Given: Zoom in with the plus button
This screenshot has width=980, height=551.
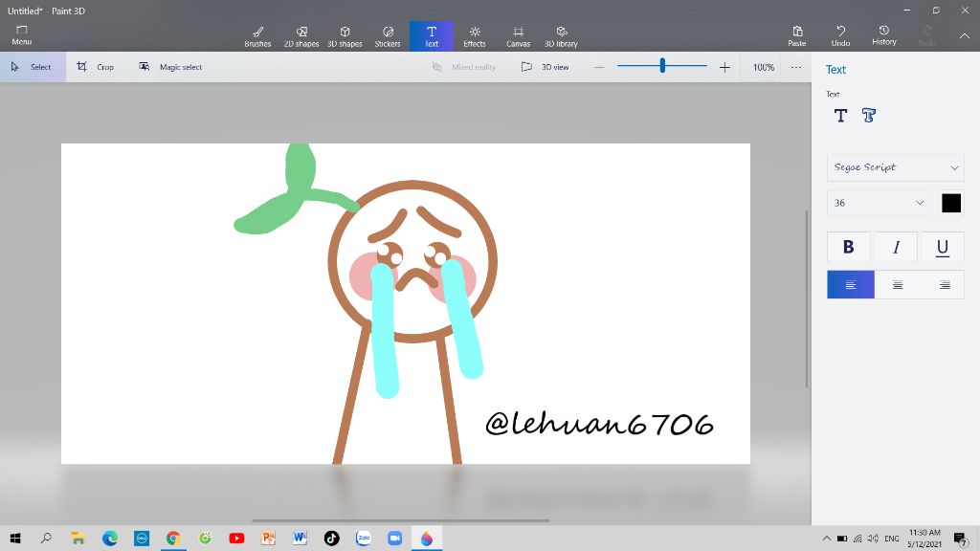Looking at the screenshot, I should tap(724, 67).
